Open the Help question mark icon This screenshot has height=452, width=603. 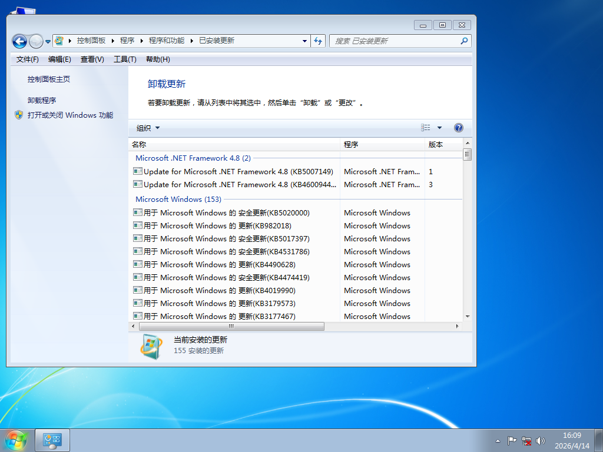(x=458, y=127)
